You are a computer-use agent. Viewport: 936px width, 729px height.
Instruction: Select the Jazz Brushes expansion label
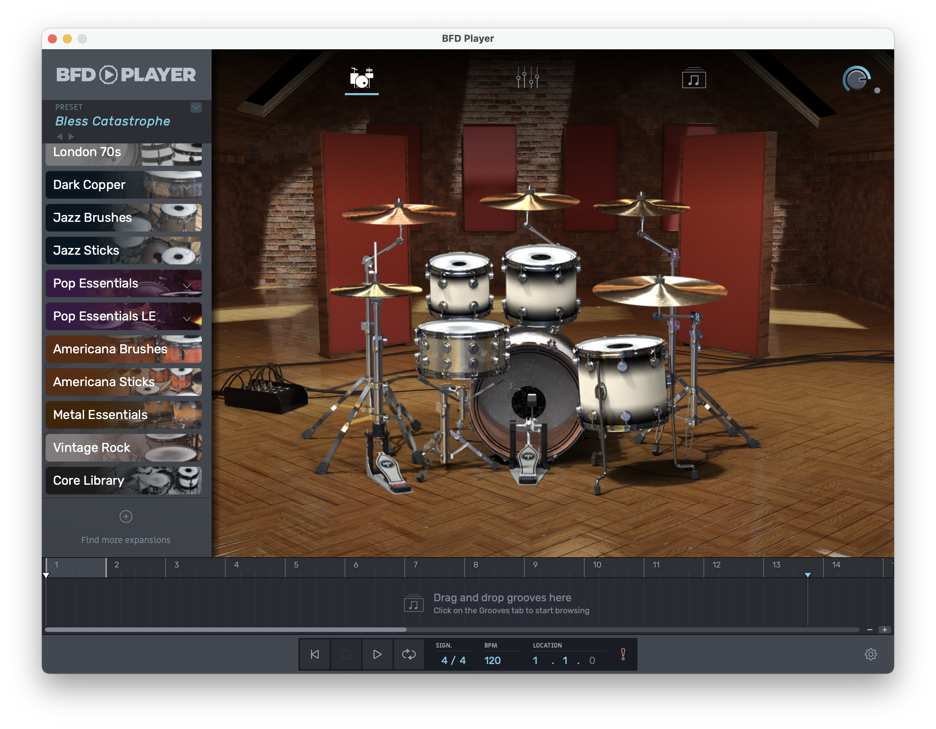[x=93, y=217]
